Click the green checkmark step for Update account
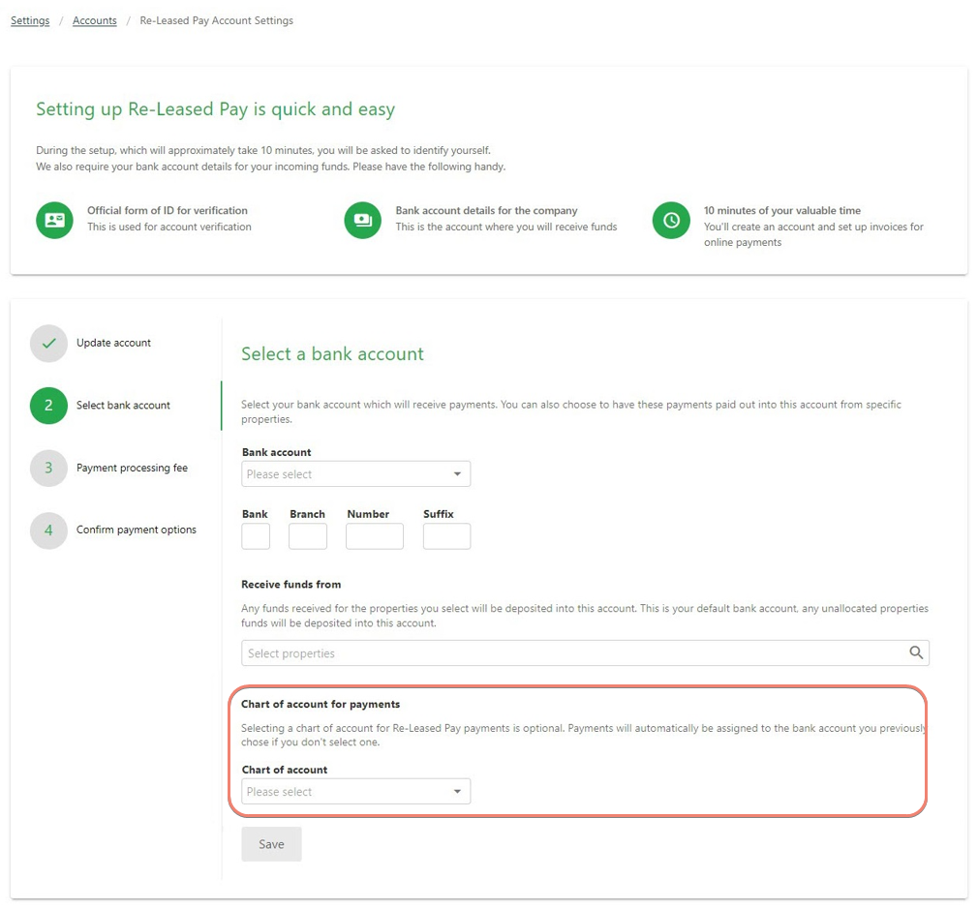The width and height of the screenshot is (978, 909). (x=48, y=343)
